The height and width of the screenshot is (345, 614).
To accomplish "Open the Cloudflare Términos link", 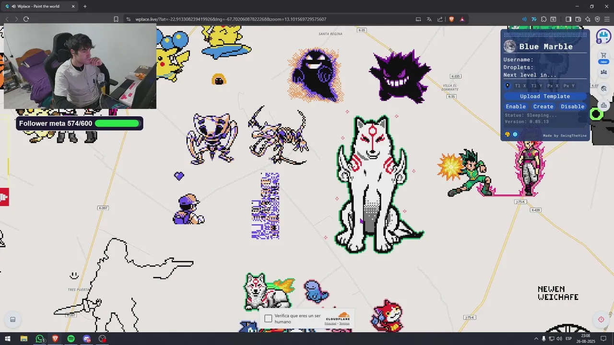I will [344, 323].
